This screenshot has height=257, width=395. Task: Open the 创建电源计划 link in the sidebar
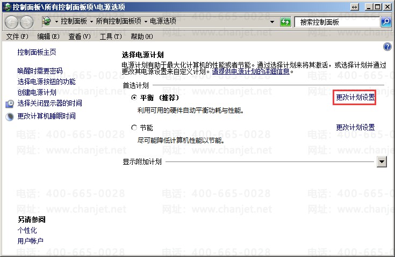click(37, 92)
